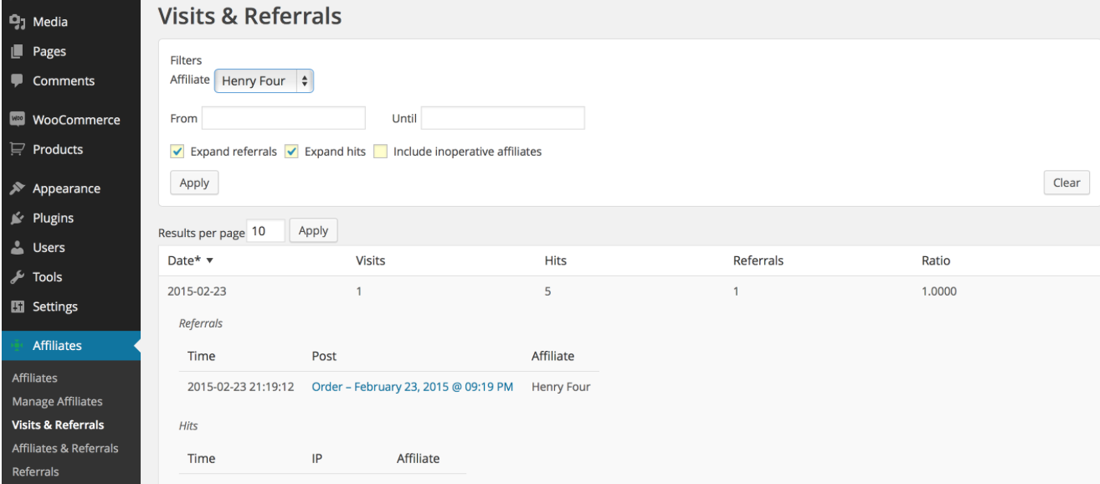Image resolution: width=1100 pixels, height=484 pixels.
Task: Open Tools via the wrench icon
Action: 17,277
